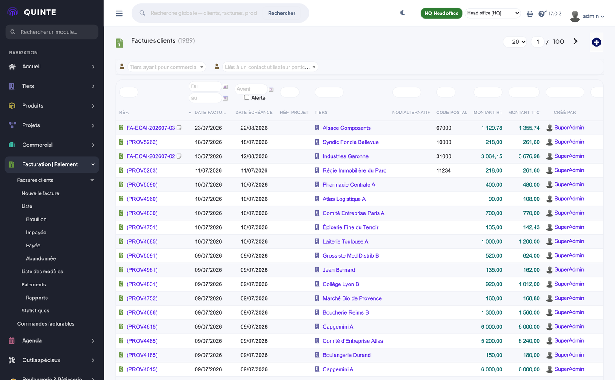Viewport: 615px width, 380px height.
Task: Open calendar picker for Du date
Action: [225, 87]
